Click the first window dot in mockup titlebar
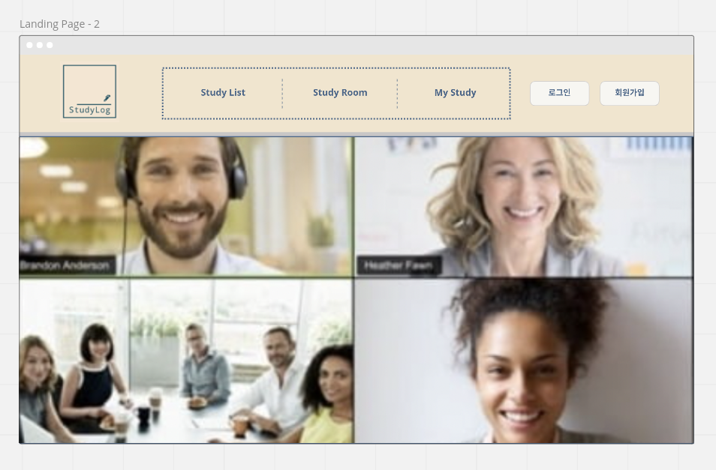This screenshot has height=470, width=716. tap(30, 45)
